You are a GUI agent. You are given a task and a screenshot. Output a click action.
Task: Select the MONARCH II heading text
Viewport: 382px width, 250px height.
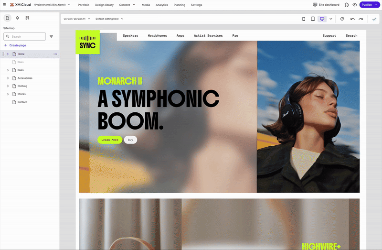click(x=120, y=81)
